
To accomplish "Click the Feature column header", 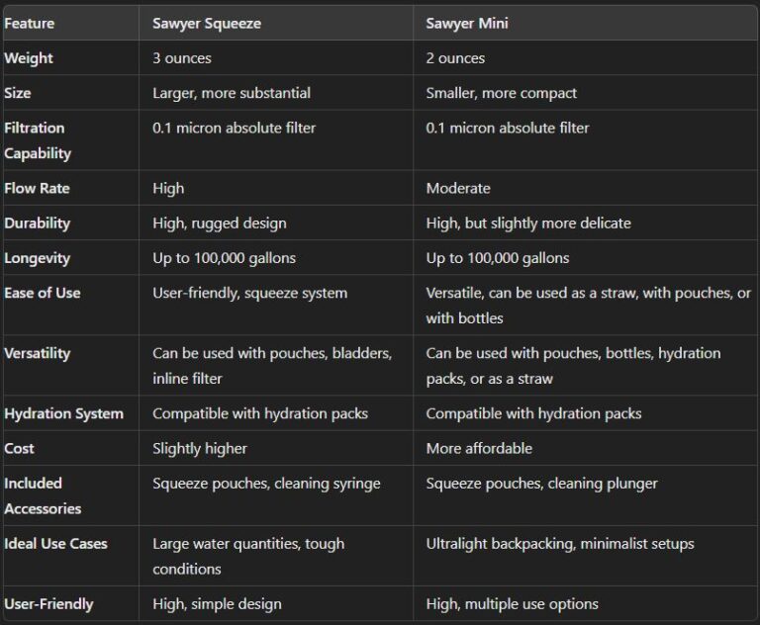I will click(x=30, y=23).
